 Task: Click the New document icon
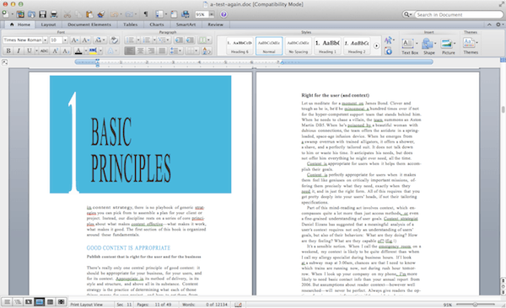(6, 14)
